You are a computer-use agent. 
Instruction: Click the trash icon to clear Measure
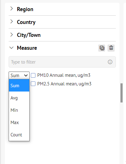click(111, 48)
